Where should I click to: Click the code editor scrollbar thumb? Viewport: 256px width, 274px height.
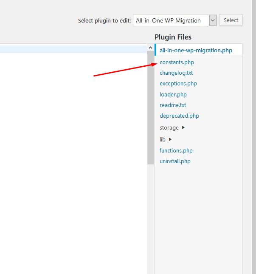coord(150,106)
